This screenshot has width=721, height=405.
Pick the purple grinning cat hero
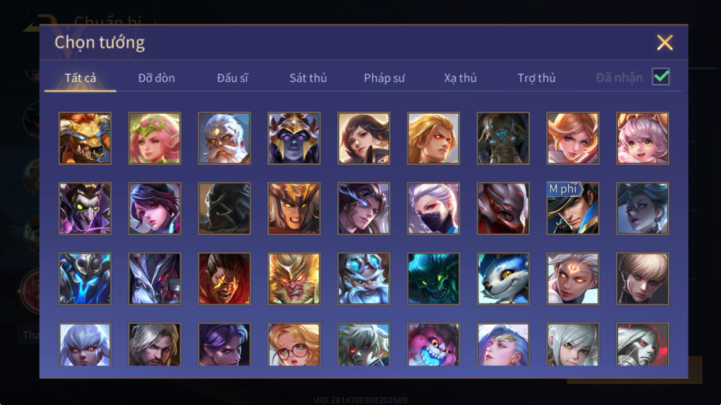tap(433, 344)
